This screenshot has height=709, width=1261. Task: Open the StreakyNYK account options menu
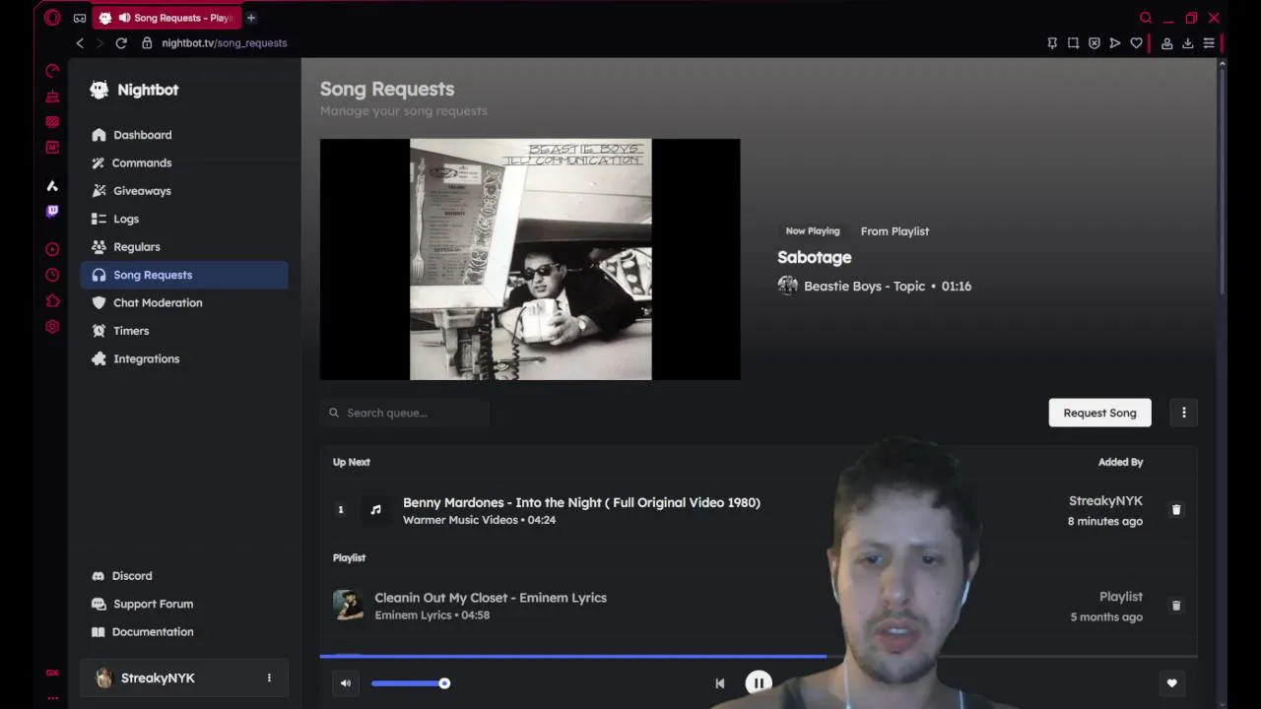pos(269,678)
